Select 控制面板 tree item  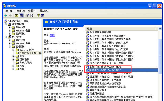point(24,59)
